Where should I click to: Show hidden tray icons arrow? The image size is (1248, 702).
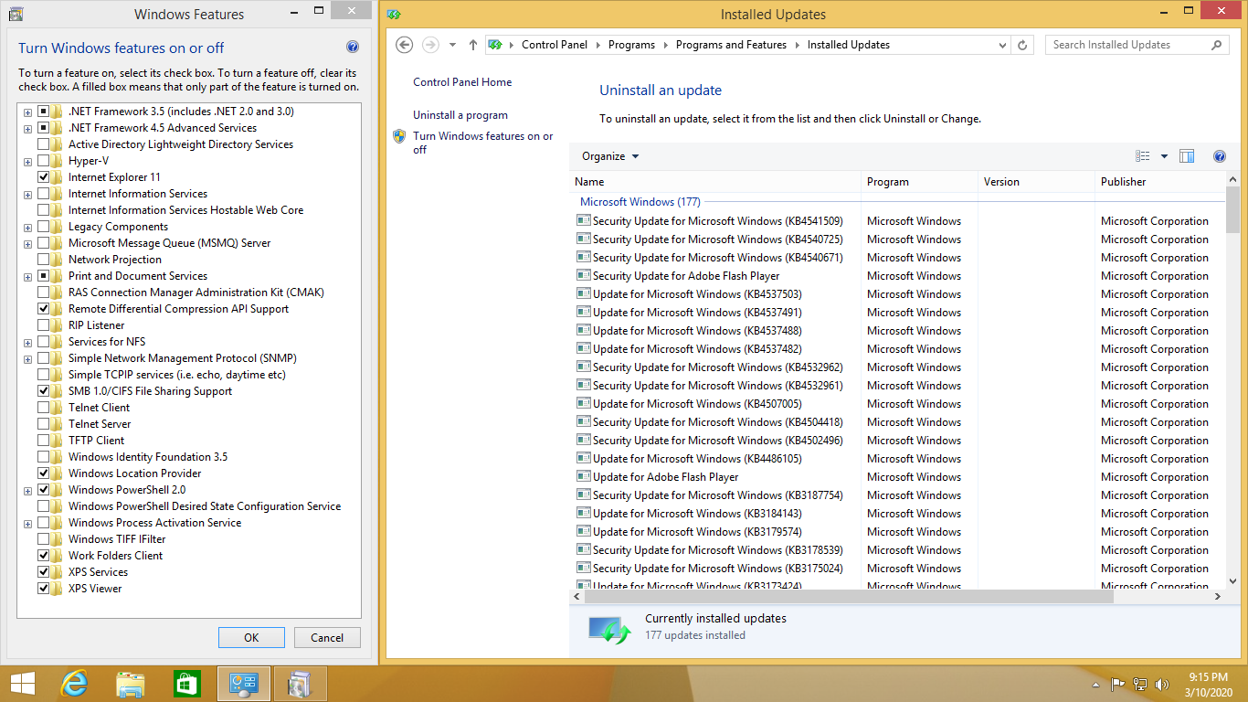pyautogui.click(x=1095, y=685)
